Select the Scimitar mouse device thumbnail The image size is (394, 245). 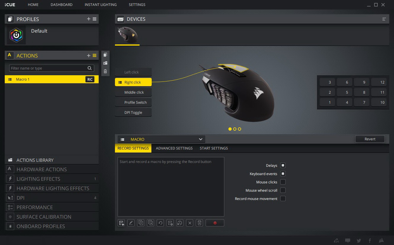coord(127,36)
